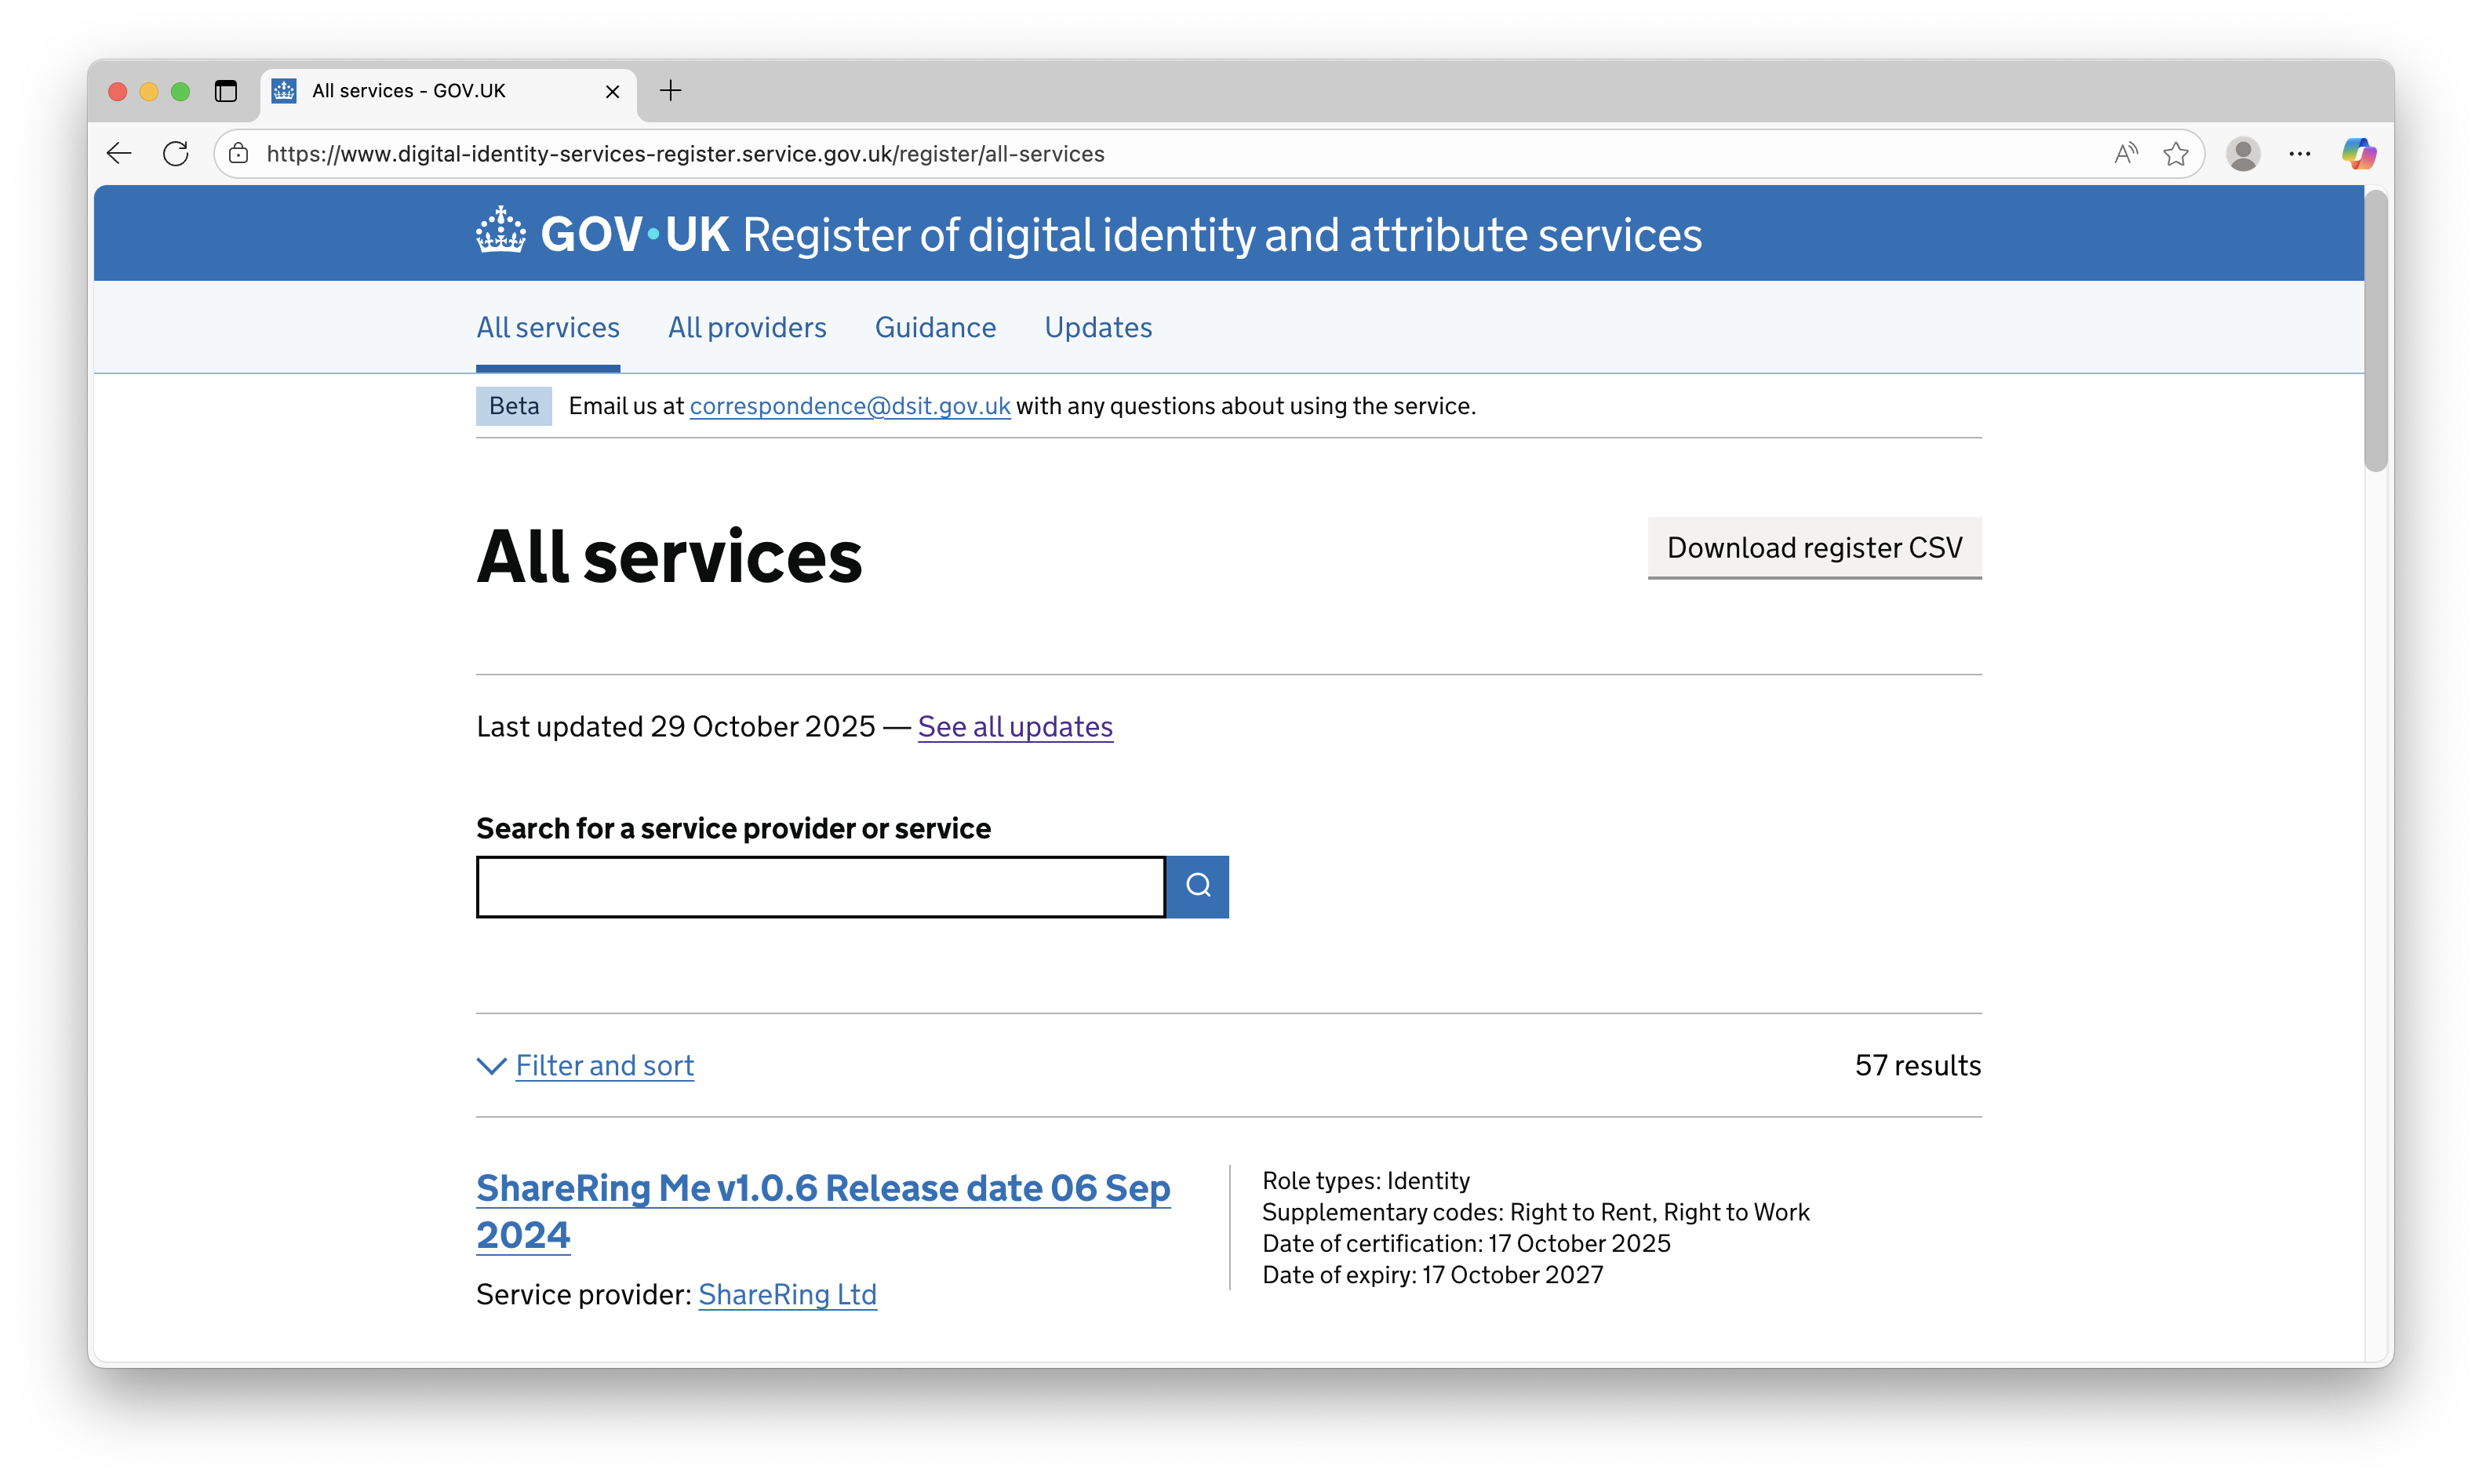The height and width of the screenshot is (1484, 2482).
Task: Expand the Filter and sort section
Action: coord(604,1065)
